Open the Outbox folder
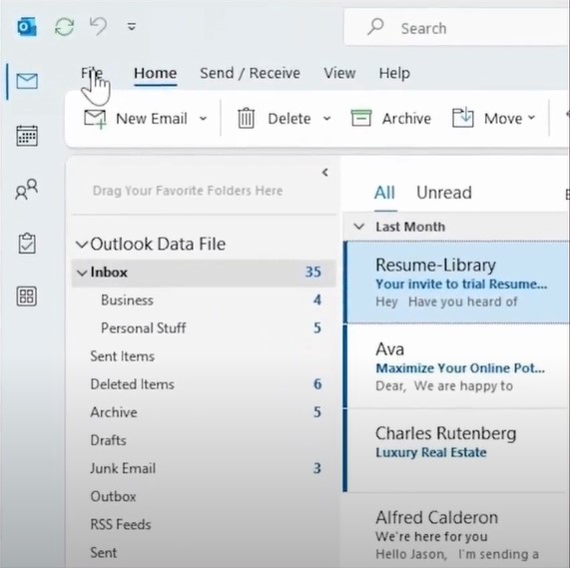 (204, 496)
